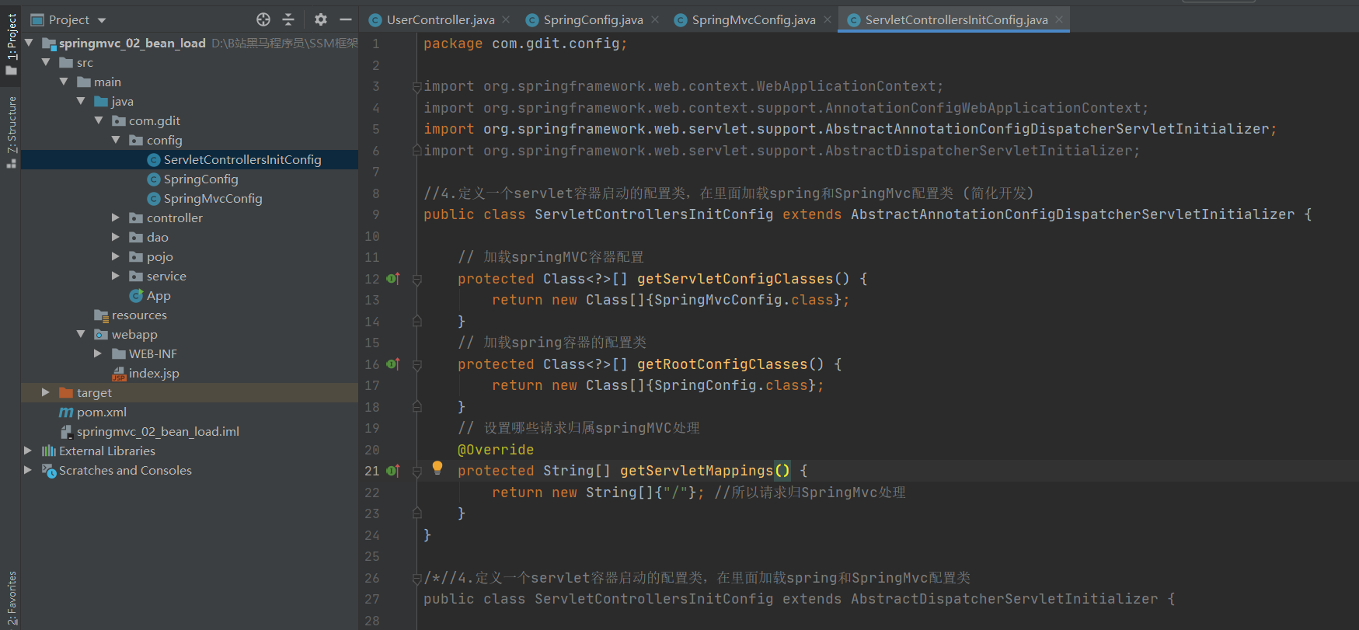Open the Z: Structure side tool tab
Screen dimensions: 1359x630
tap(11, 132)
